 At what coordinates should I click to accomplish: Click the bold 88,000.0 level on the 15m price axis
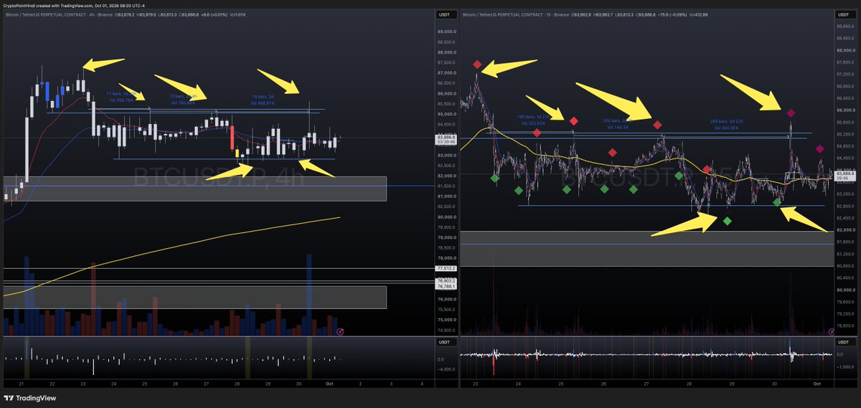click(x=845, y=50)
